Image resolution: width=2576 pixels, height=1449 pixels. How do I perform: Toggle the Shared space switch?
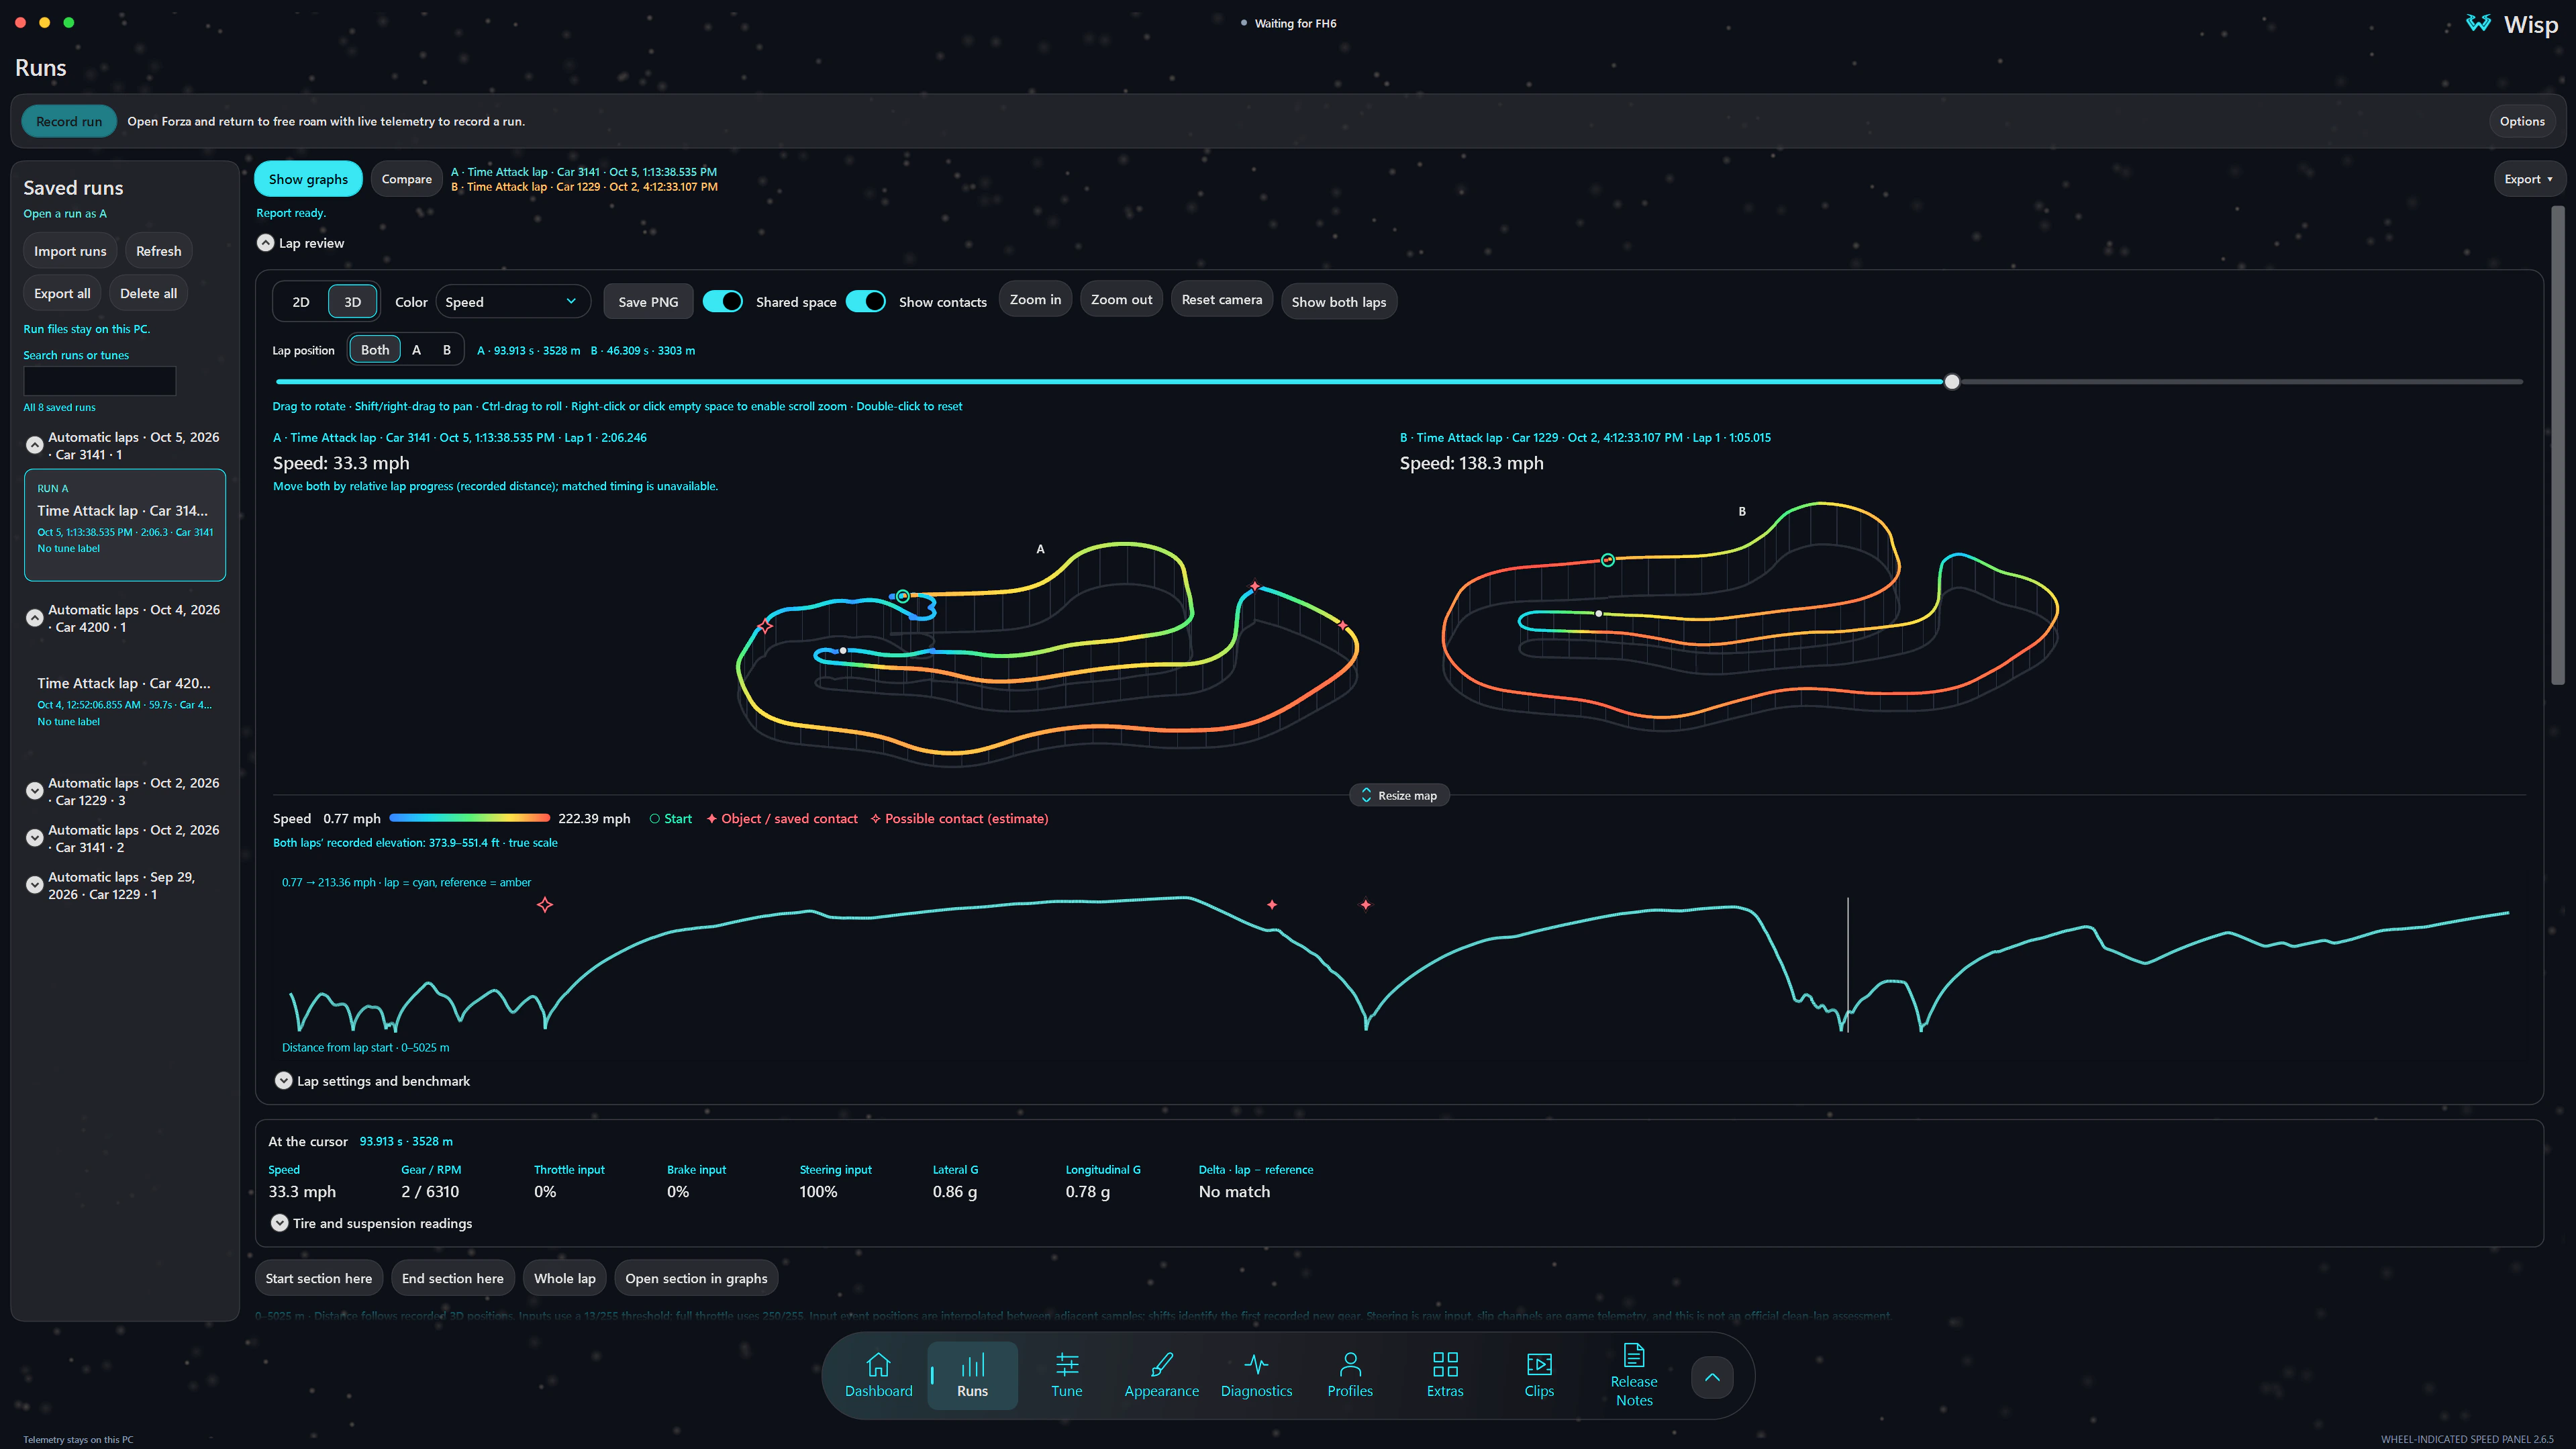722,301
